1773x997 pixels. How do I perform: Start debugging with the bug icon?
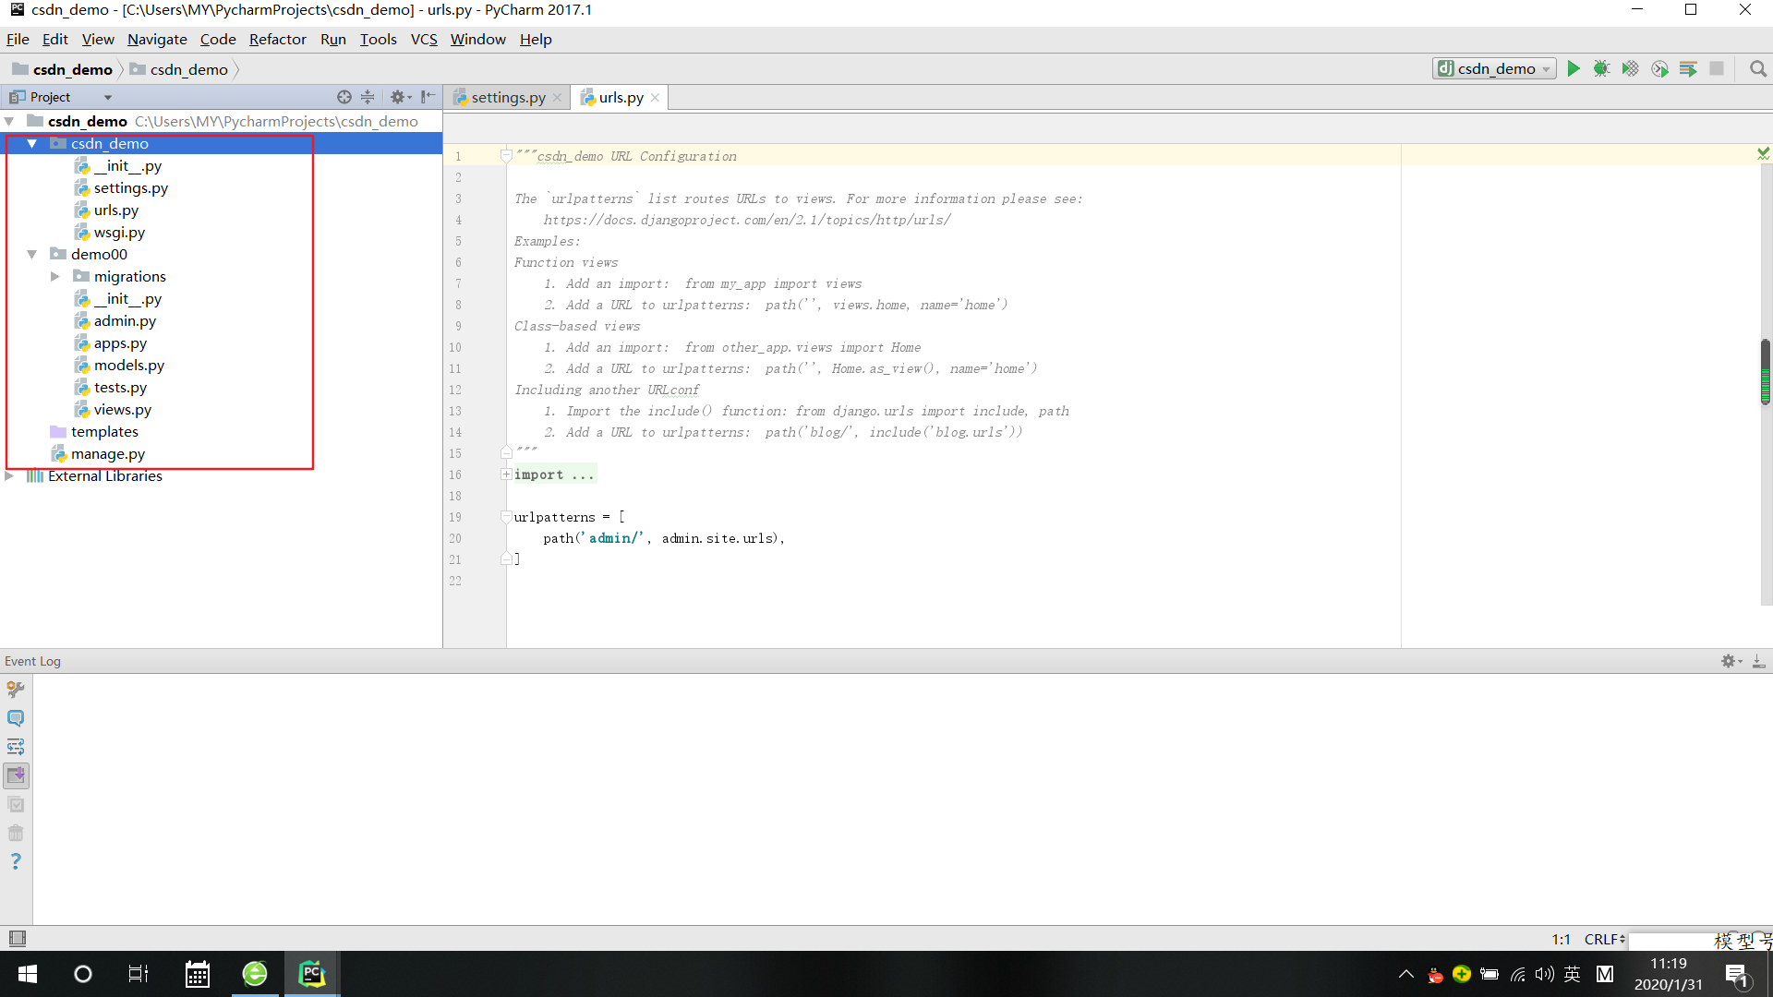tap(1601, 69)
